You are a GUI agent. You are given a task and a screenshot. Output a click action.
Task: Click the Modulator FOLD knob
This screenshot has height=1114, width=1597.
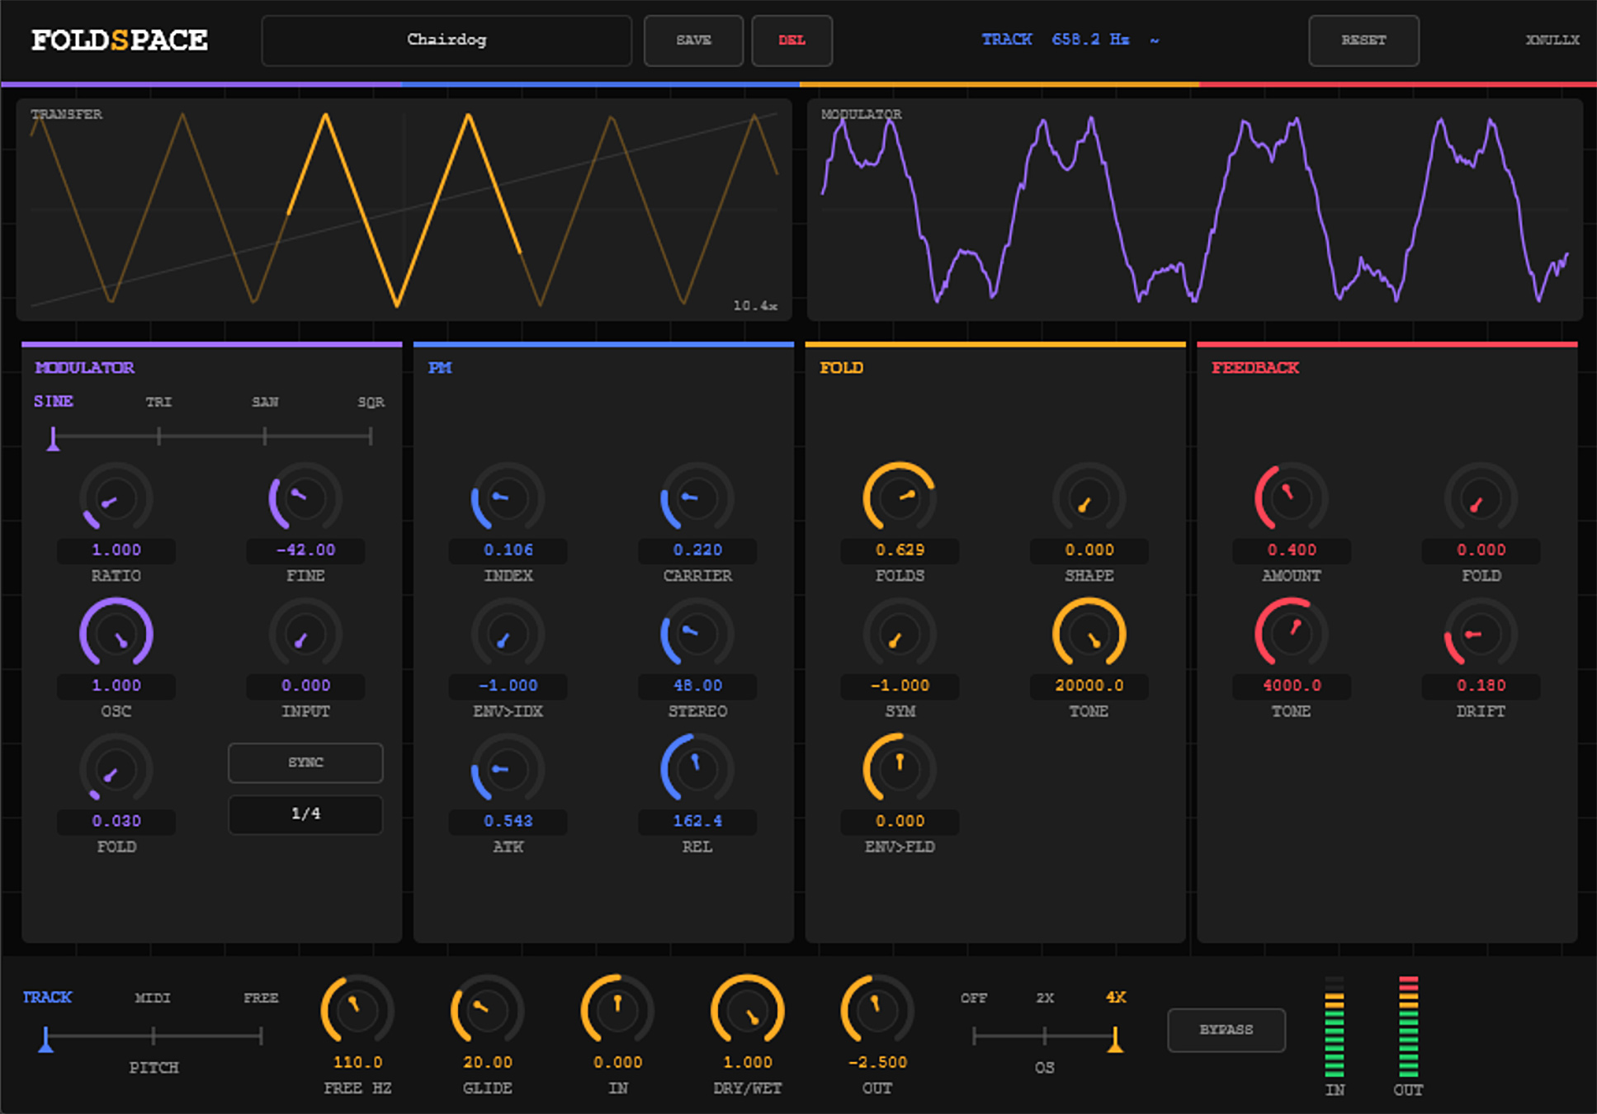(116, 769)
